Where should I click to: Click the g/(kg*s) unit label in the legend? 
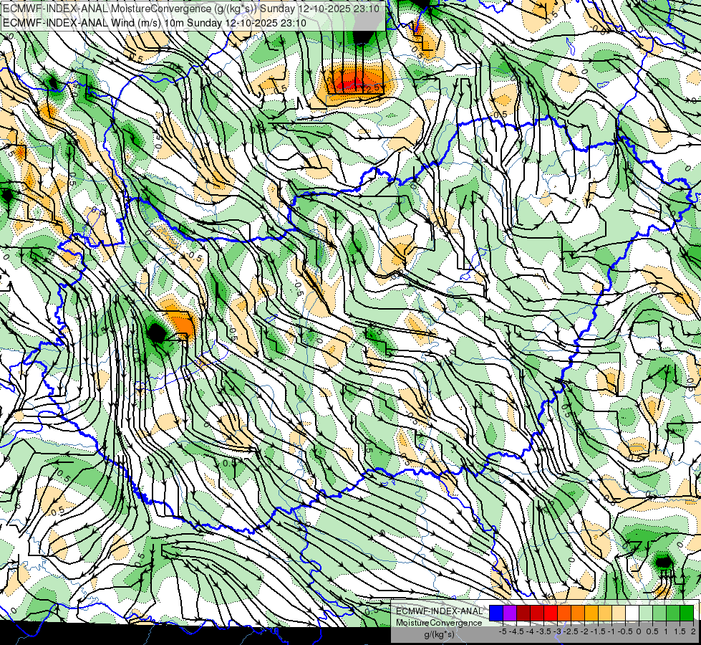(x=439, y=634)
